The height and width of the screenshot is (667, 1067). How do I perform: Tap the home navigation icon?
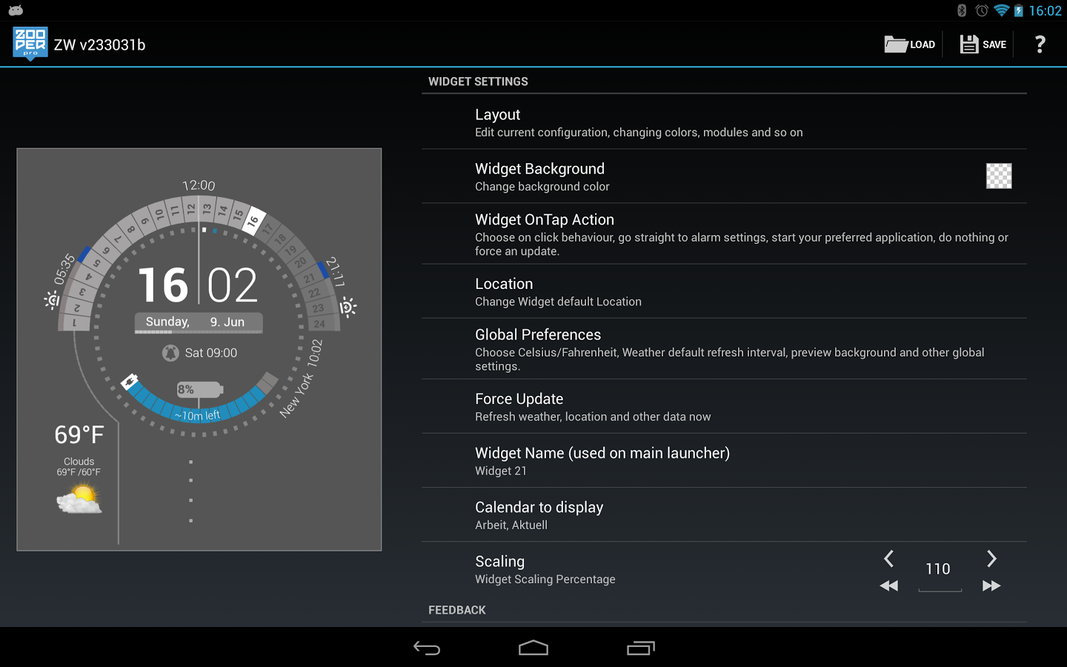click(533, 647)
